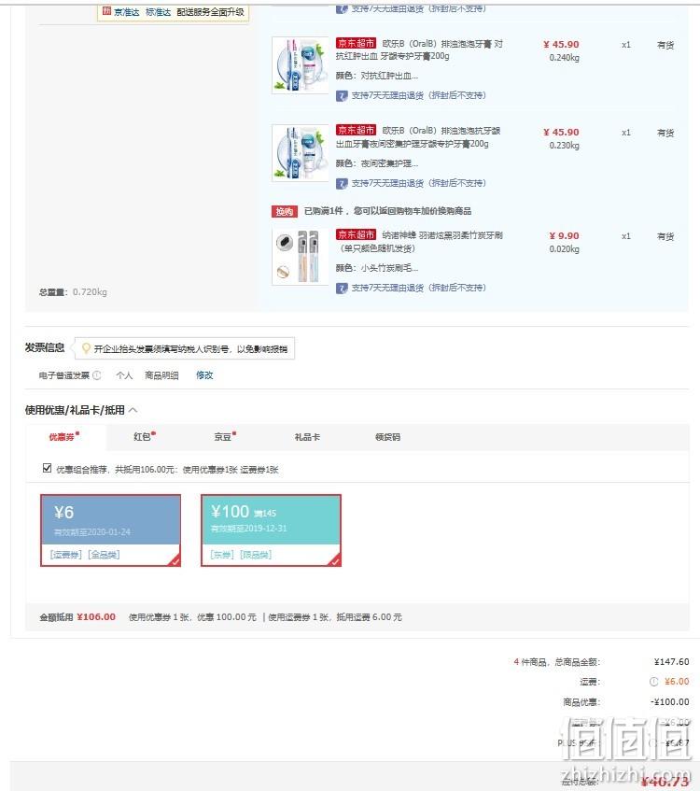Screen dimensions: 700x791
Task: Select the 领货码 tab
Action: pos(388,437)
